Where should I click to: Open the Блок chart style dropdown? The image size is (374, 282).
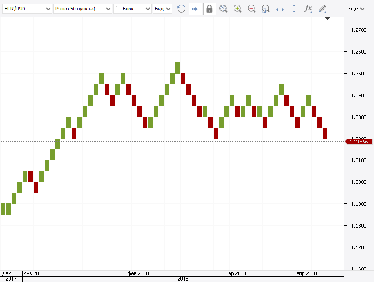click(x=132, y=9)
